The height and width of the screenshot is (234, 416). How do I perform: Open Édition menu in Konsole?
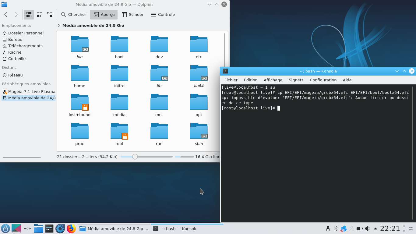point(251,80)
